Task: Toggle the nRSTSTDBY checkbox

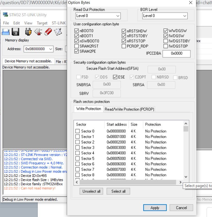Action: (124, 36)
